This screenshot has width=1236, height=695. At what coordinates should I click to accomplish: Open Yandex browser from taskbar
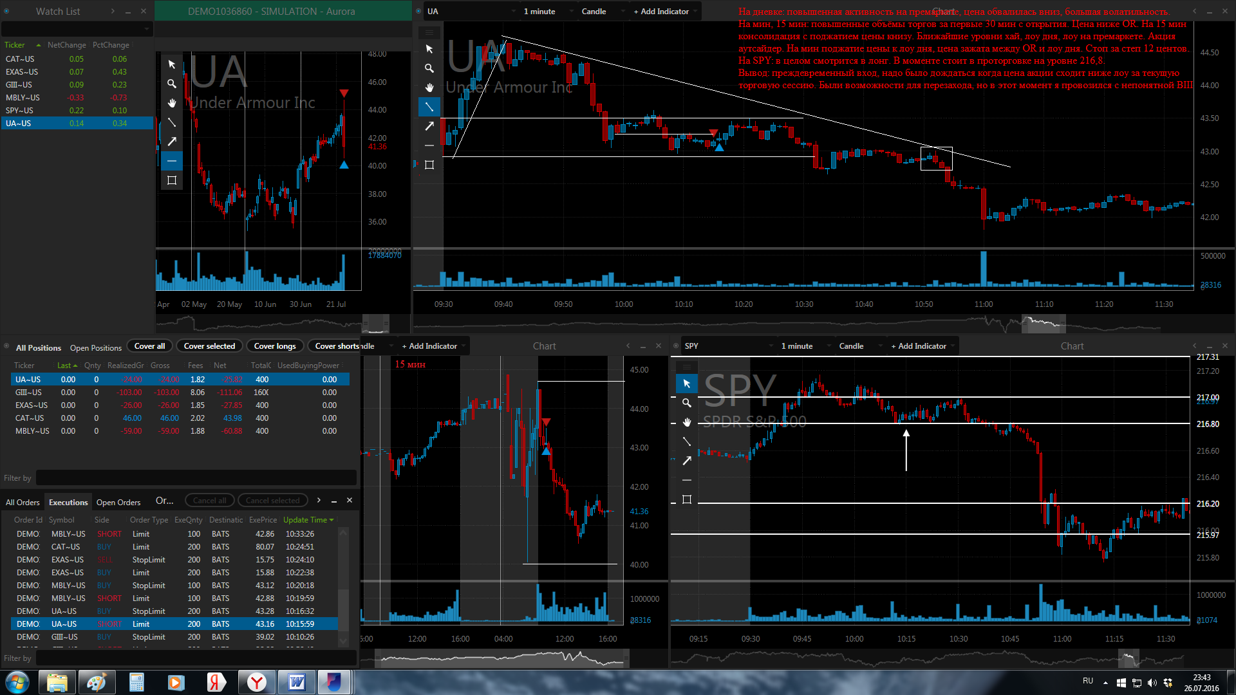[x=256, y=682]
